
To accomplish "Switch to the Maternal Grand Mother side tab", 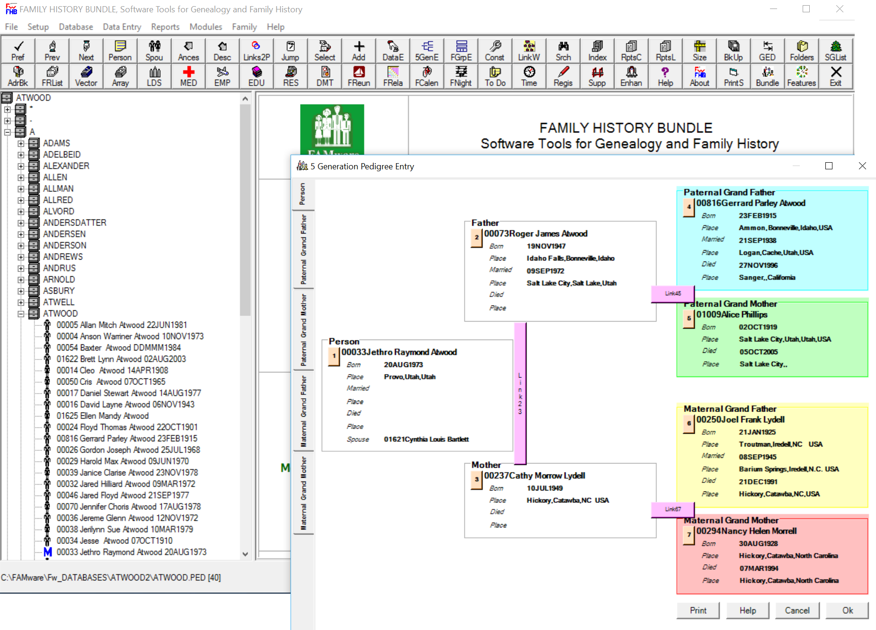I will (303, 493).
